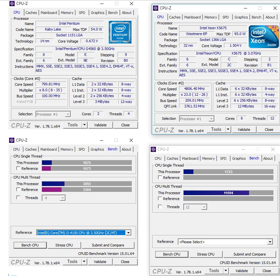The height and width of the screenshot is (276, 280).
Task: Click the 3 MBytes Level 3 cache value
Action: tap(102, 102)
